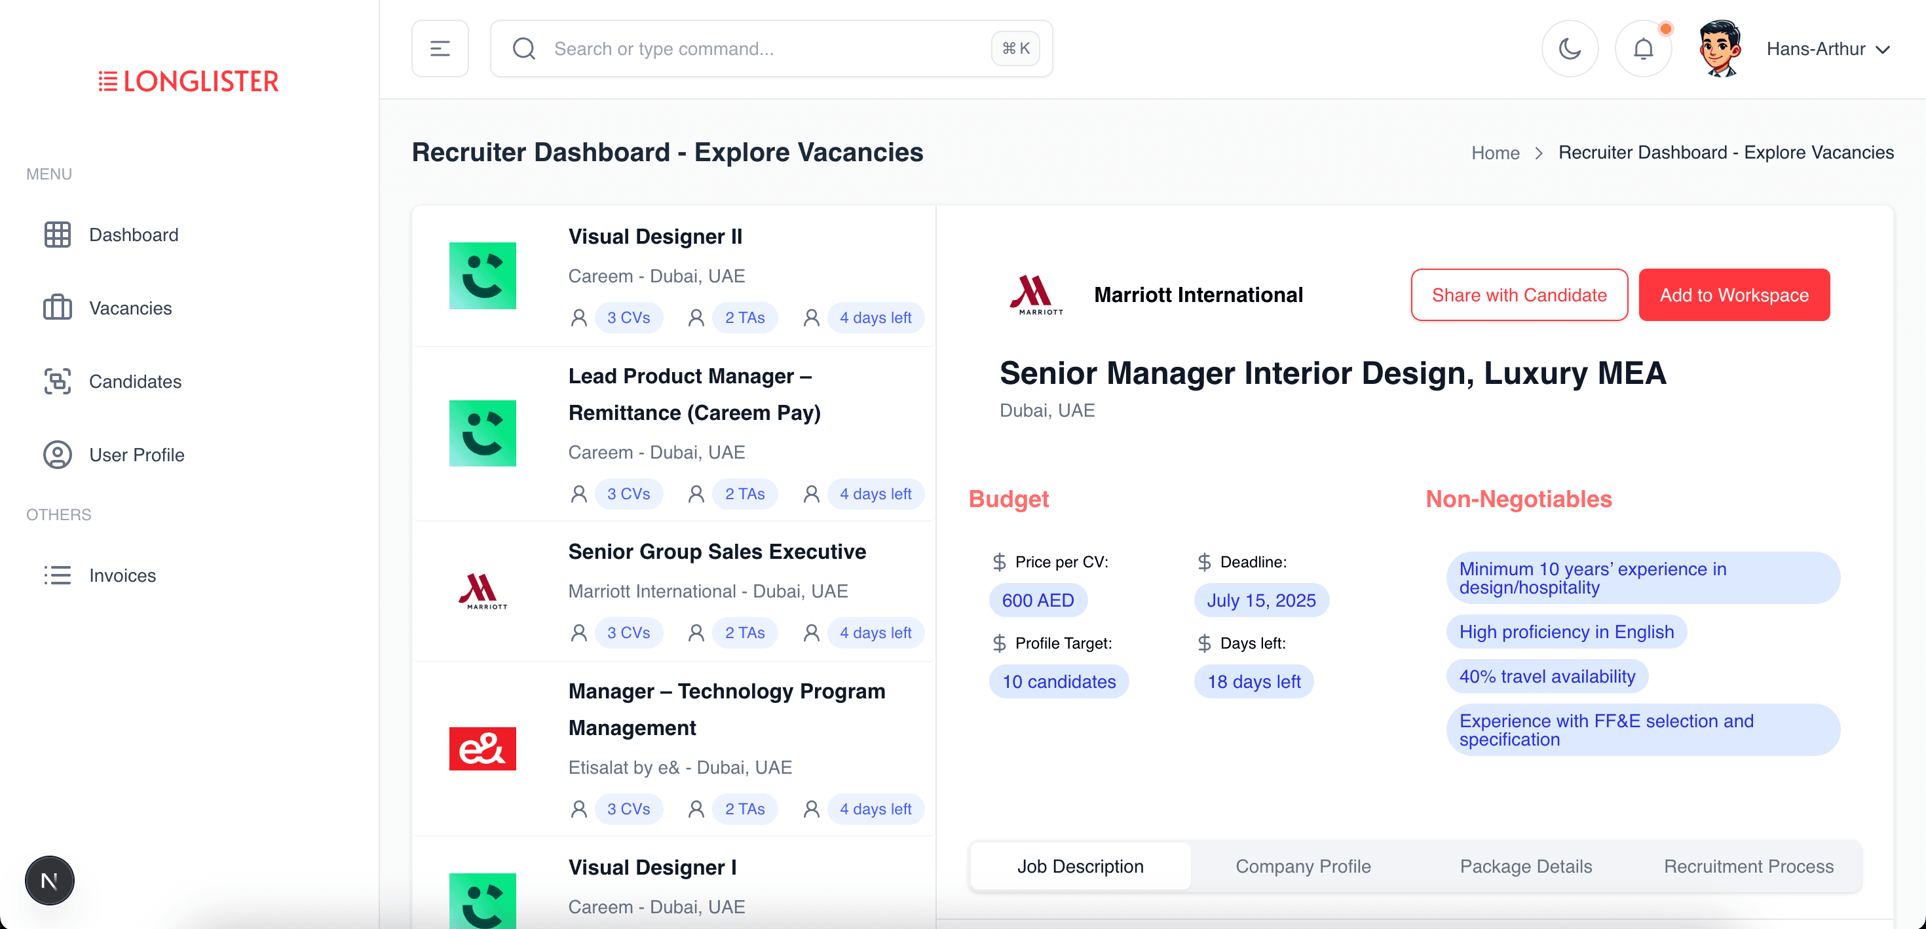Click the Senior Manager Interior Design, Luxury MEA heading
The width and height of the screenshot is (1926, 929).
pos(1332,373)
